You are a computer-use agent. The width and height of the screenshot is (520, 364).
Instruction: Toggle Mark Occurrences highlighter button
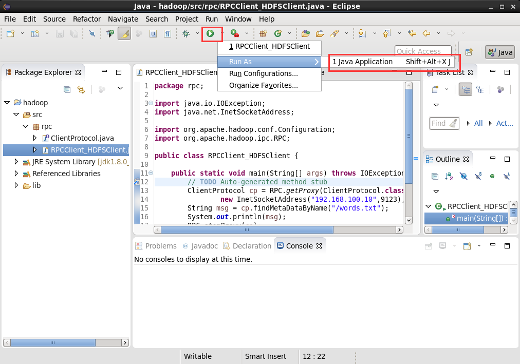coord(124,33)
